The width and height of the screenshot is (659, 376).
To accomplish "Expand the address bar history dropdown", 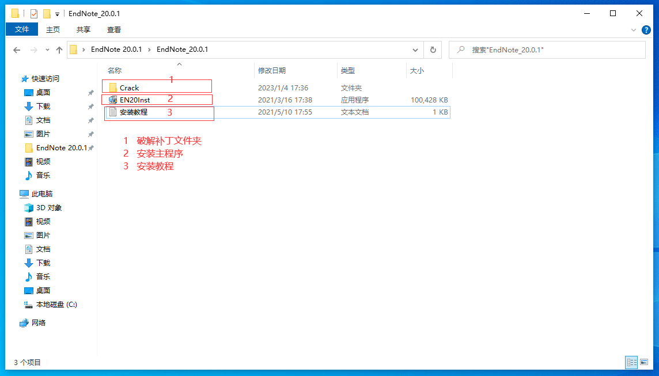I will (415, 50).
